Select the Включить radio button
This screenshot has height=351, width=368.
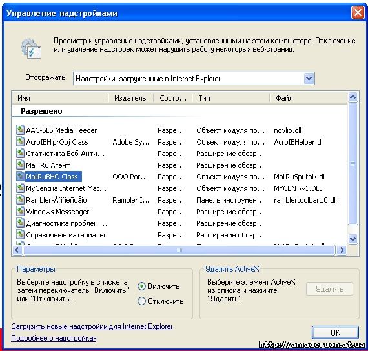(141, 286)
